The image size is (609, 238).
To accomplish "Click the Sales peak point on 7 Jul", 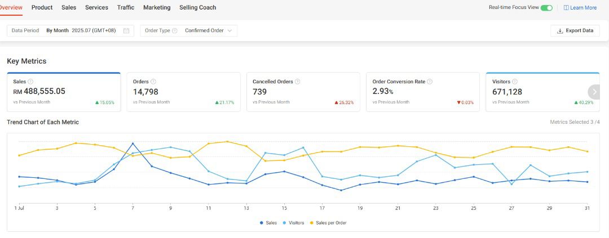I will pos(133,143).
